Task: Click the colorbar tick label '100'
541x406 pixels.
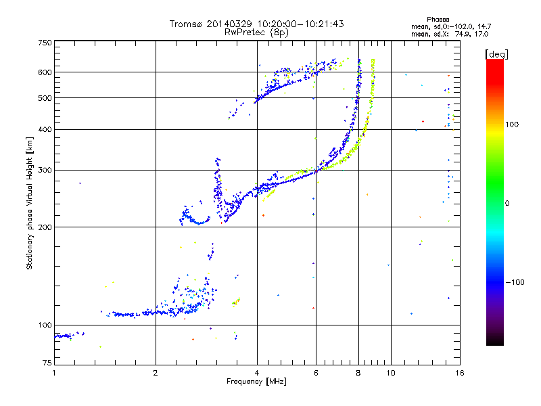Action: click(512, 125)
